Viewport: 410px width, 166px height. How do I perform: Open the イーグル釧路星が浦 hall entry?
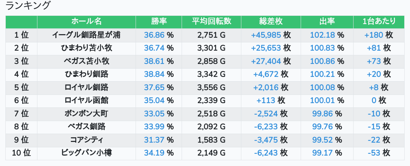point(86,35)
